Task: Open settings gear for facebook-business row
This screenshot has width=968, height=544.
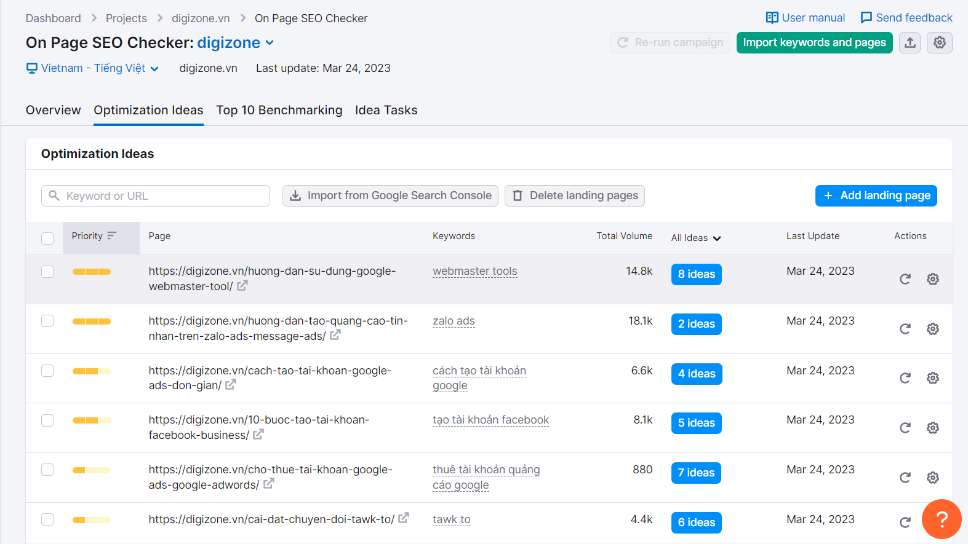Action: (933, 428)
